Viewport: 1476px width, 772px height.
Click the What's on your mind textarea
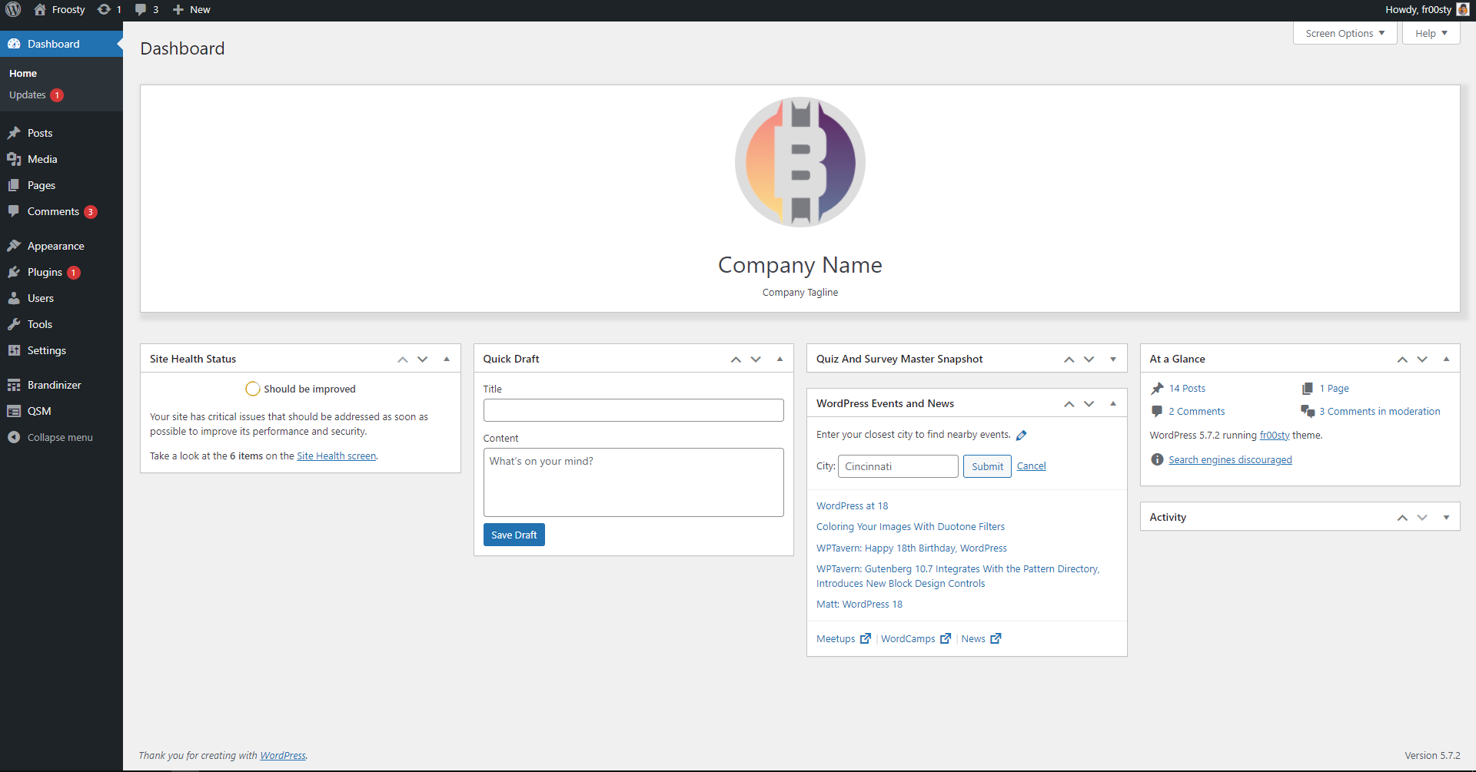633,482
